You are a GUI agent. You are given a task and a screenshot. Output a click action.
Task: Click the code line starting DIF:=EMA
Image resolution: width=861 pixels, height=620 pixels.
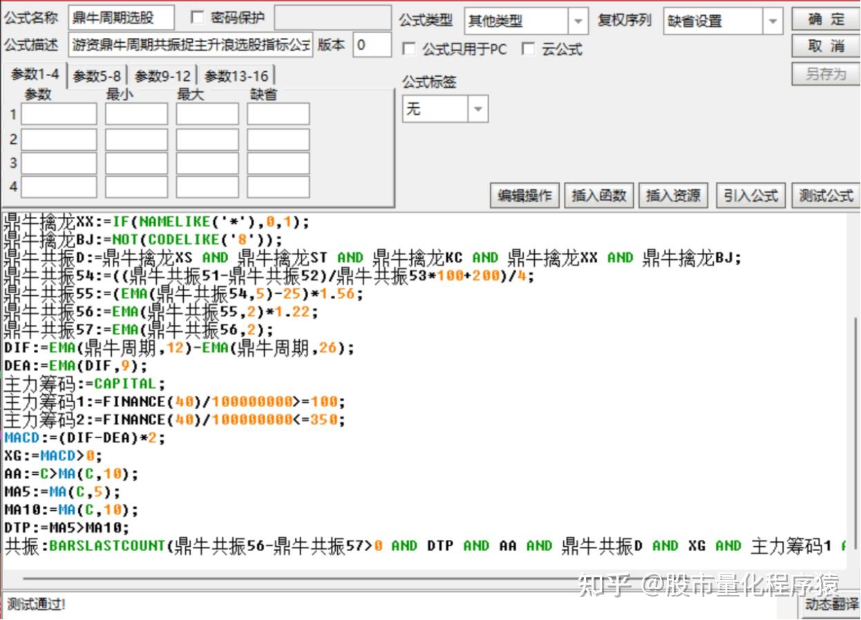179,348
